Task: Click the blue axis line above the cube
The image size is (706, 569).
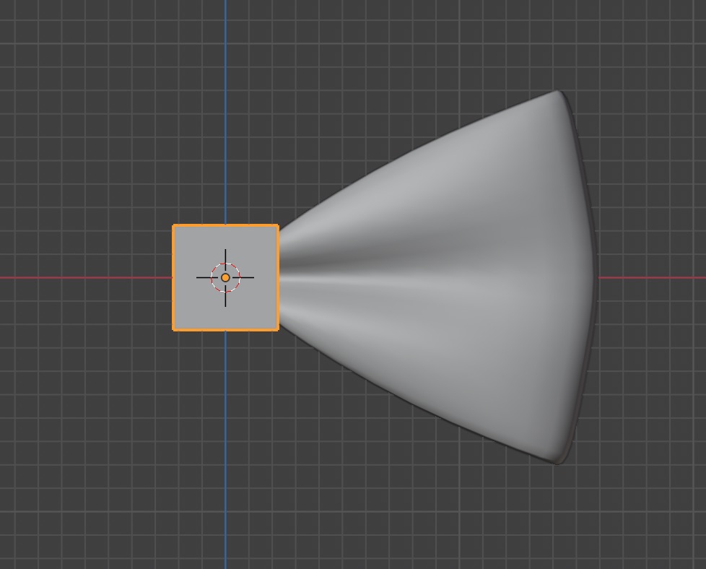Action: pyautogui.click(x=225, y=108)
